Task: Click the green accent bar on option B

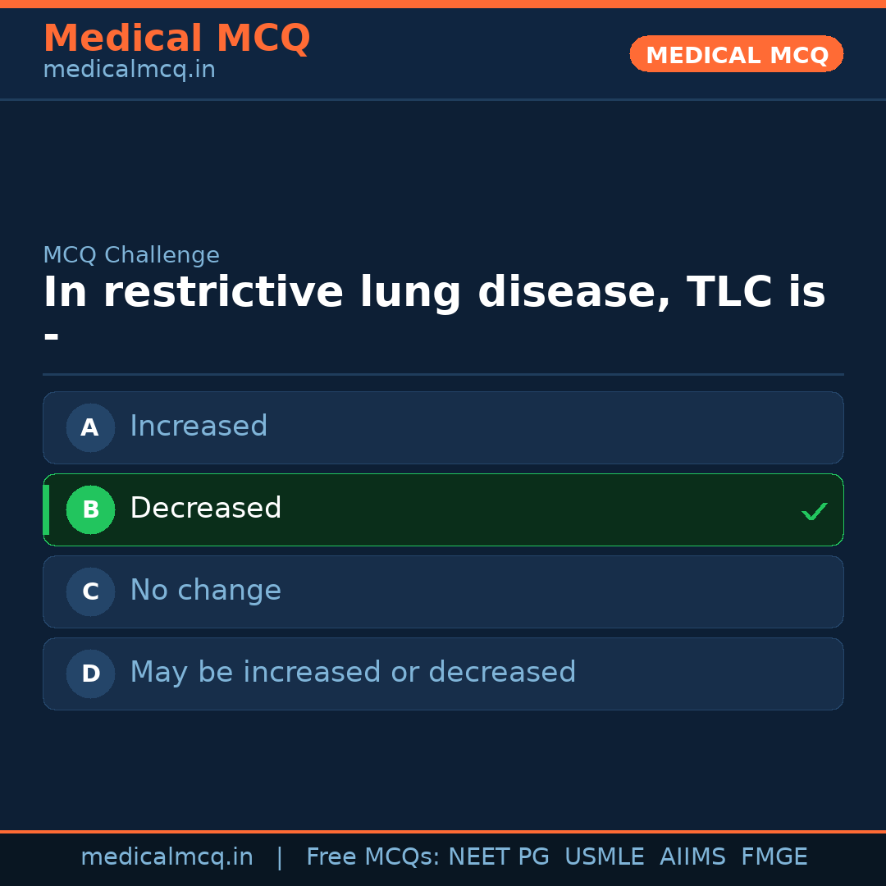Action: coord(46,509)
